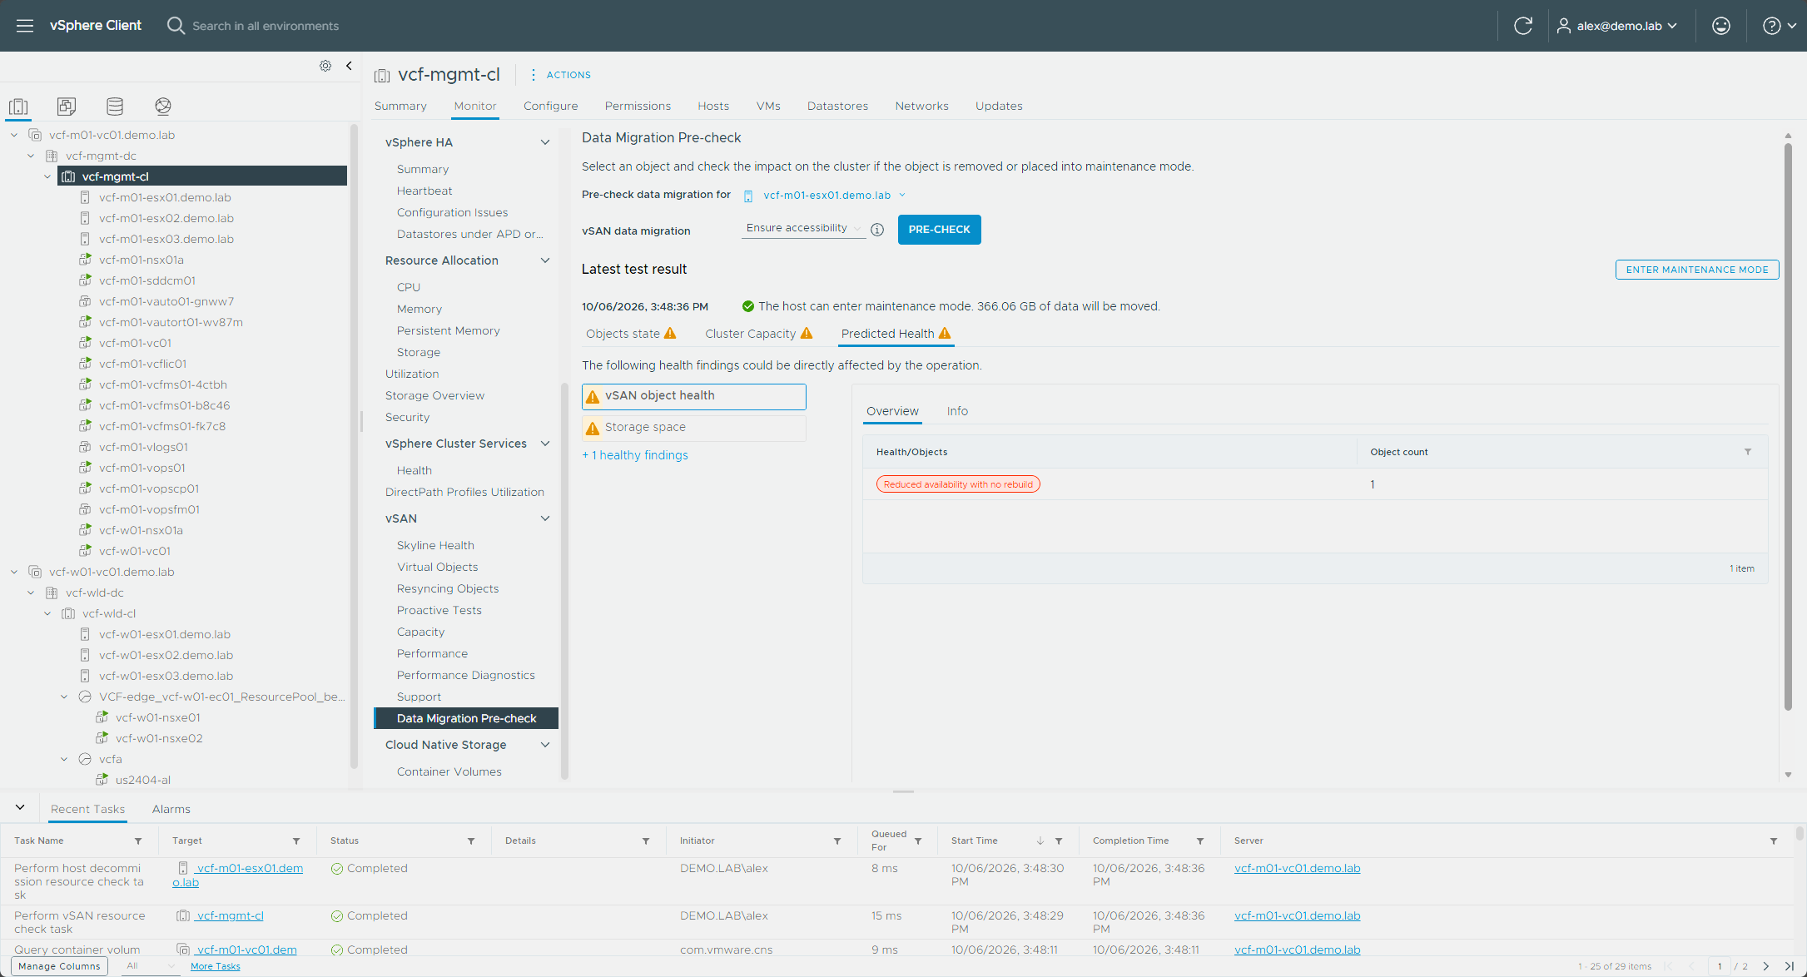The width and height of the screenshot is (1807, 977).
Task: Click the search all environments field
Action: pos(266,26)
